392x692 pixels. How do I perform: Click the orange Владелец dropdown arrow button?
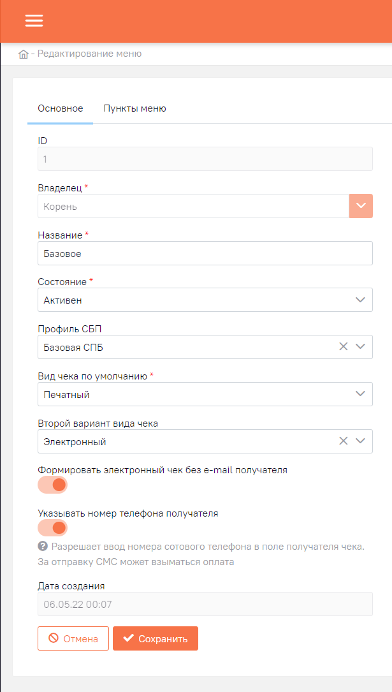(361, 206)
